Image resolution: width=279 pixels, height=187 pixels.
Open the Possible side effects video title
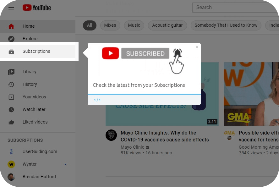tap(259, 136)
